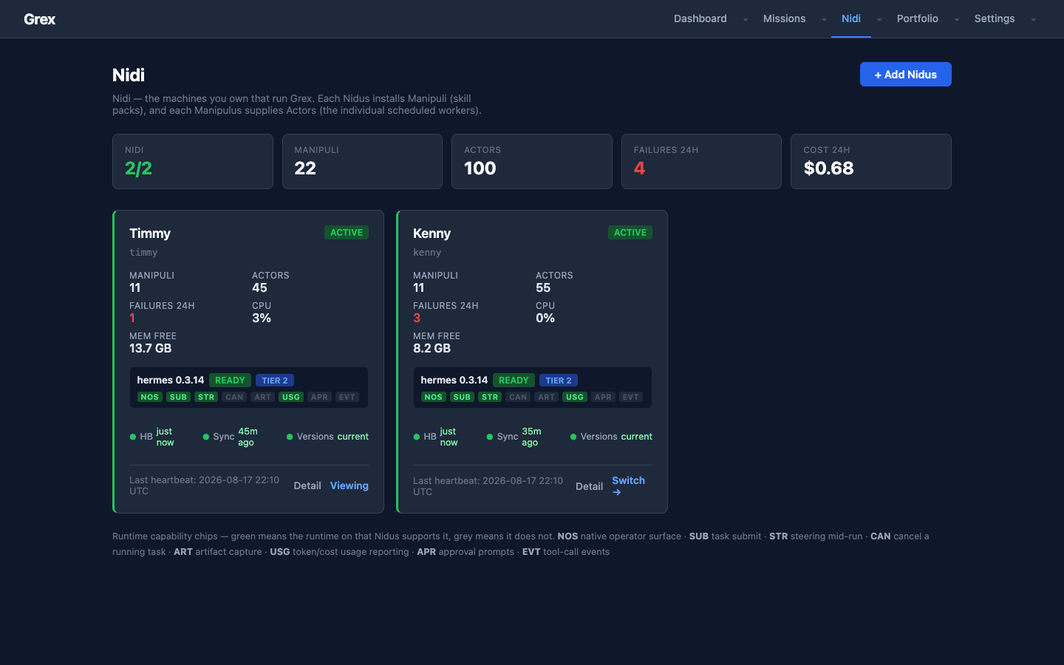Click Kenny's Versions green status dot
Image resolution: width=1064 pixels, height=665 pixels.
tap(573, 437)
